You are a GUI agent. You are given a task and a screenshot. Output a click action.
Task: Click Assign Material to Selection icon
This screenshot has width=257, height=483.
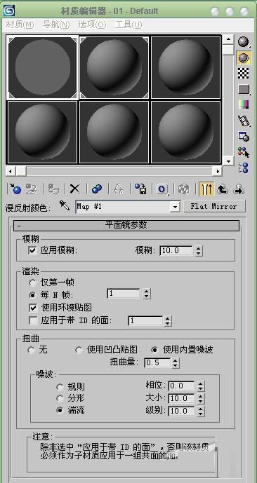(x=53, y=189)
